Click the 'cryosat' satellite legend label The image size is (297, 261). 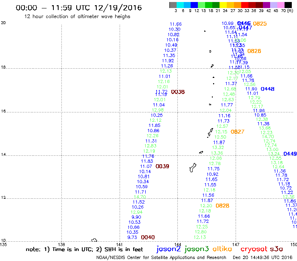[x=254, y=249]
